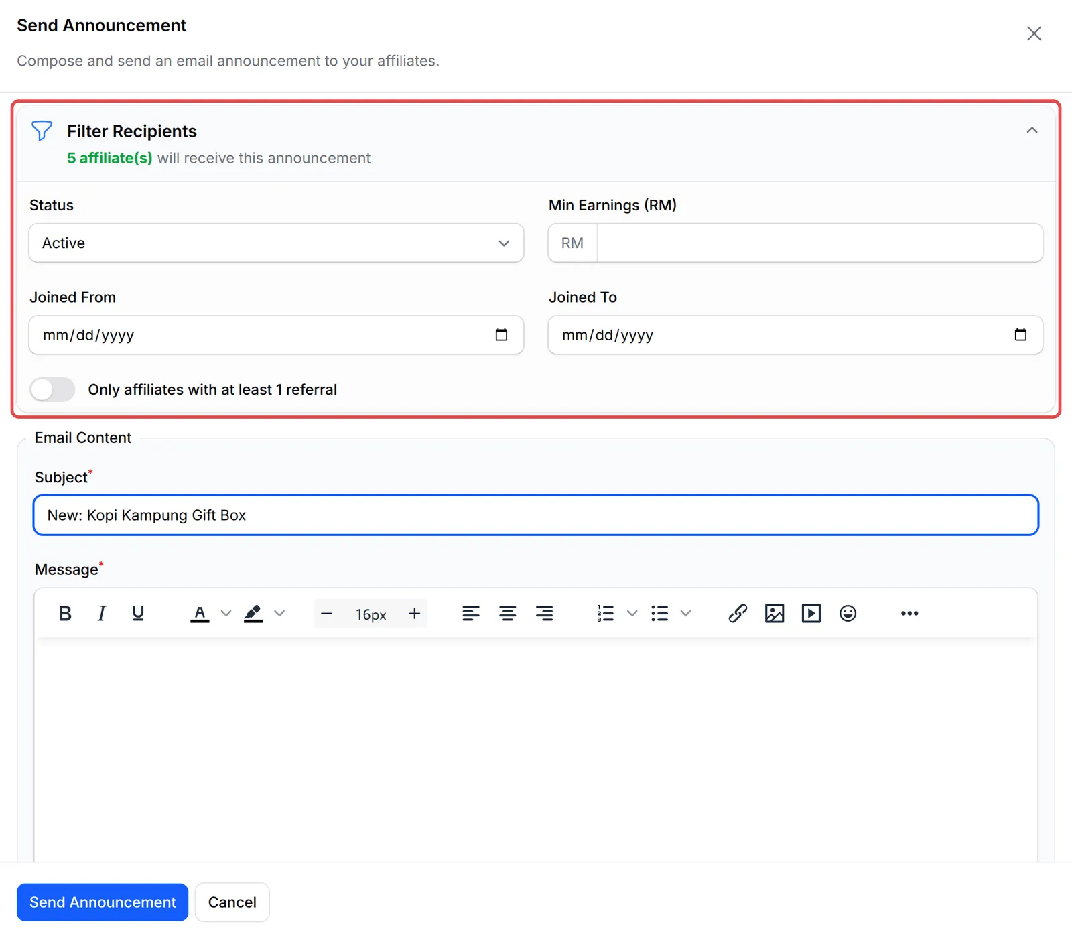Toggle bold formatting in message toolbar

pyautogui.click(x=65, y=613)
